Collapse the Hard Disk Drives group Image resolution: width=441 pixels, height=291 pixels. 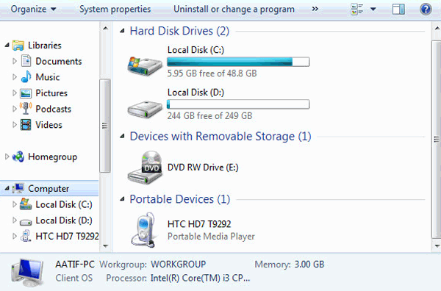pyautogui.click(x=122, y=31)
